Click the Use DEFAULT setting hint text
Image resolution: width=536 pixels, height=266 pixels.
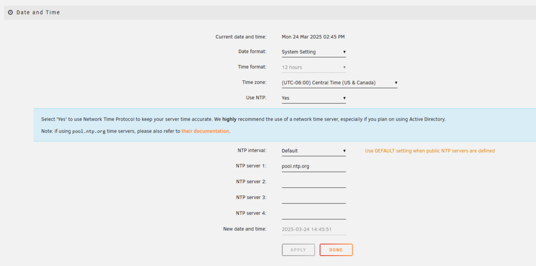(430, 150)
